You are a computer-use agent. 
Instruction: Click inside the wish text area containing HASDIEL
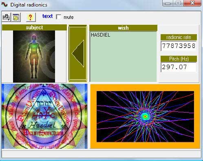coord(124,57)
